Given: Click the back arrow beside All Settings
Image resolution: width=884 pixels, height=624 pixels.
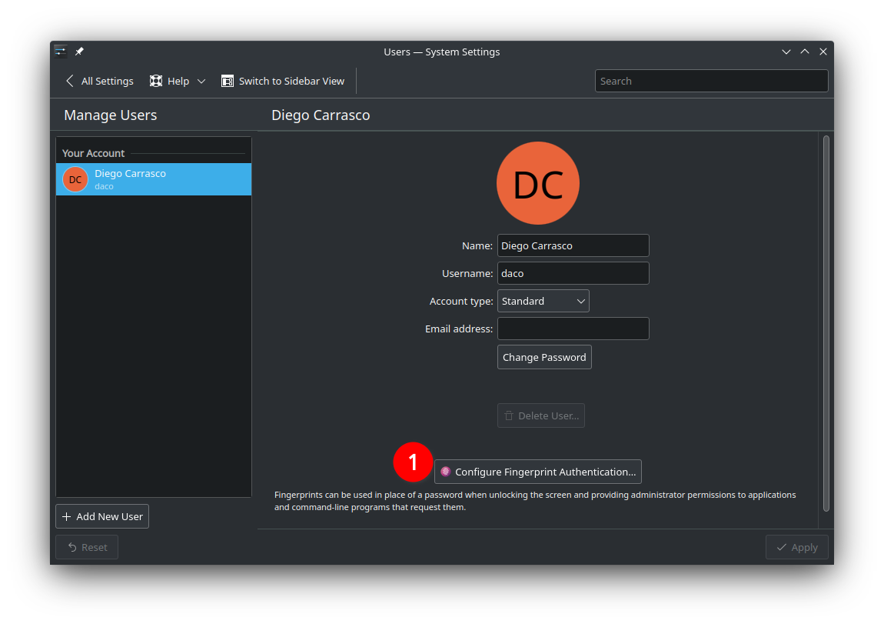Looking at the screenshot, I should pos(70,81).
